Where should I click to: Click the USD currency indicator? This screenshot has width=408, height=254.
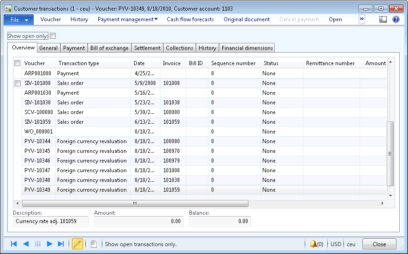point(336,244)
